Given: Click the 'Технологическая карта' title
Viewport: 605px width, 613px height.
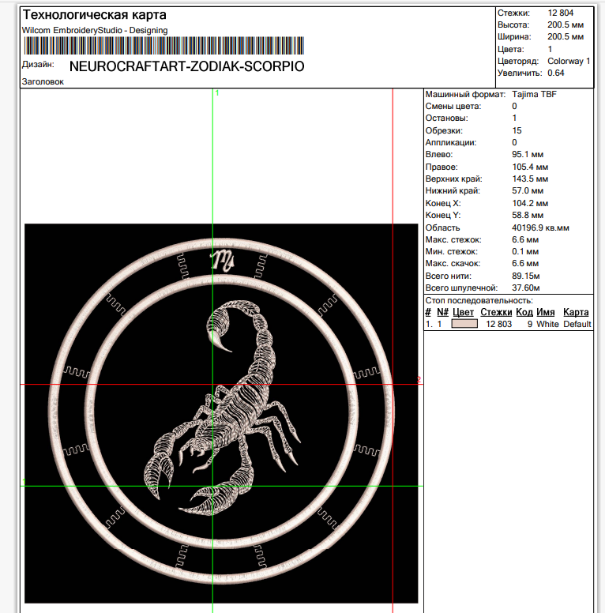Looking at the screenshot, I should click(x=94, y=15).
